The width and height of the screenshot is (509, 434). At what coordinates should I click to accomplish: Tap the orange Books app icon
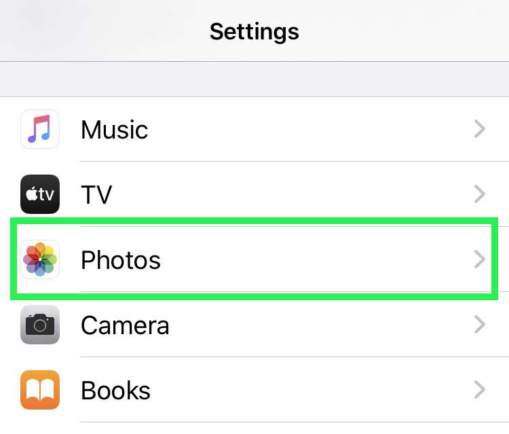click(x=40, y=389)
